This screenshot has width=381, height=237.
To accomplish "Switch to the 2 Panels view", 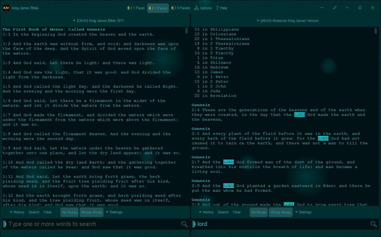I will point(158,8).
